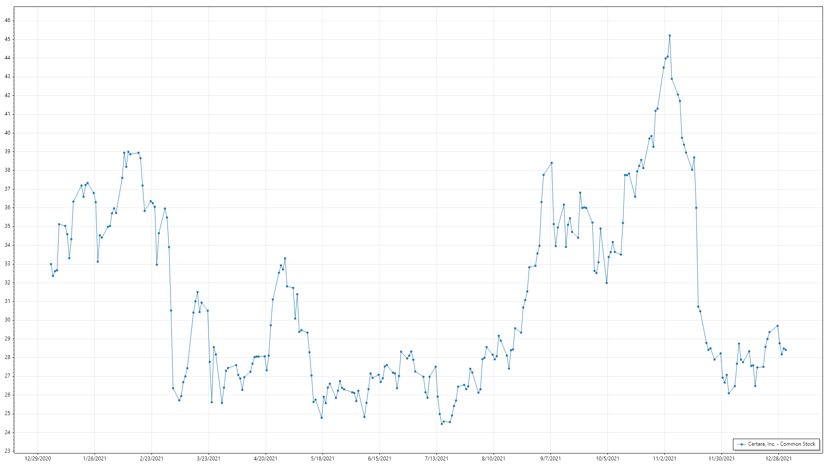Click the blue line marker in the legend
Screen dimensions: 829x466
[742, 444]
